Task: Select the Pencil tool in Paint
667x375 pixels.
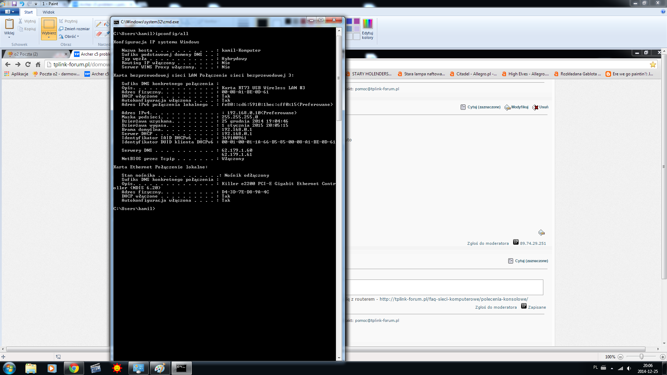Action: coord(99,24)
